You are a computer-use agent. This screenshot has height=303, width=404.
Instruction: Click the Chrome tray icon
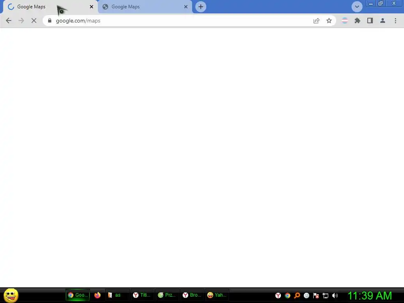[288, 296]
